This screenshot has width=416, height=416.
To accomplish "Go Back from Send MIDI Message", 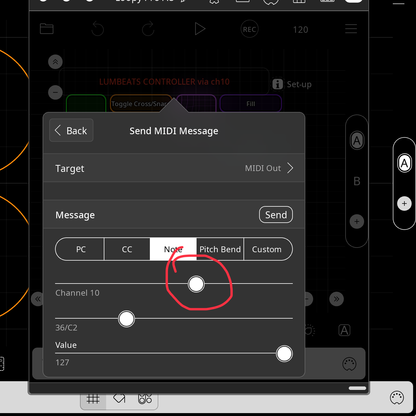I will click(x=71, y=130).
